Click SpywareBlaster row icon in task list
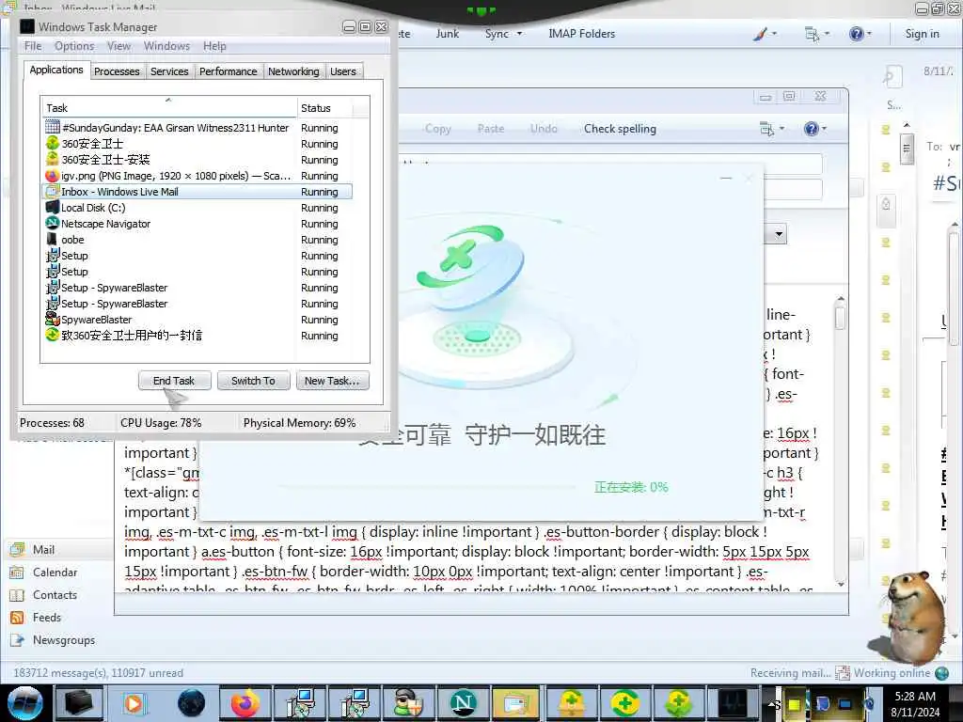The width and height of the screenshot is (963, 722). [x=53, y=320]
